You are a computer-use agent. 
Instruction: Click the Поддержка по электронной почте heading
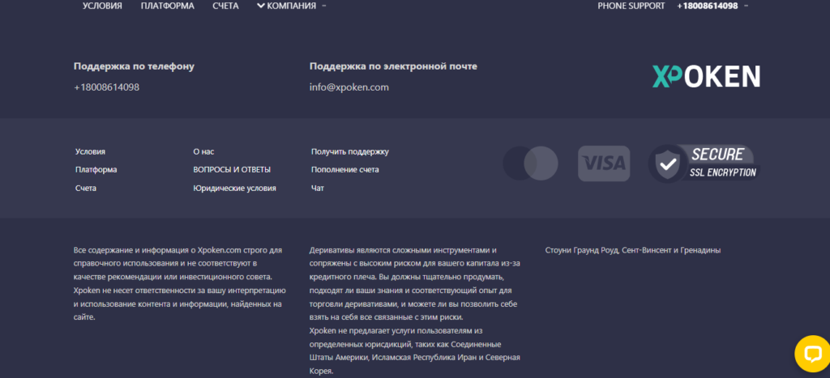pos(393,66)
